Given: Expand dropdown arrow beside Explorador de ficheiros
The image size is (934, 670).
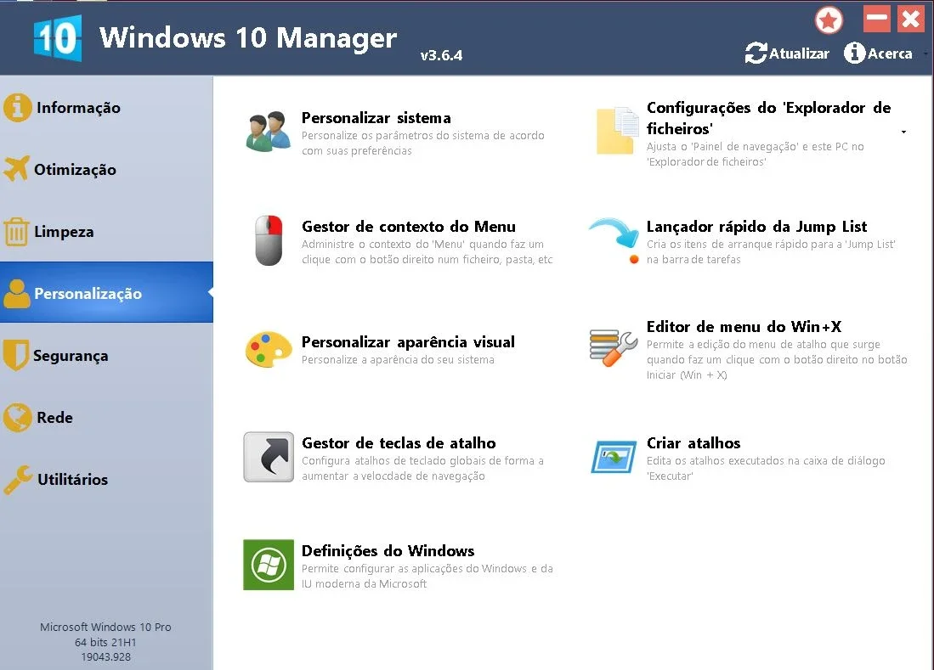Looking at the screenshot, I should tap(903, 132).
